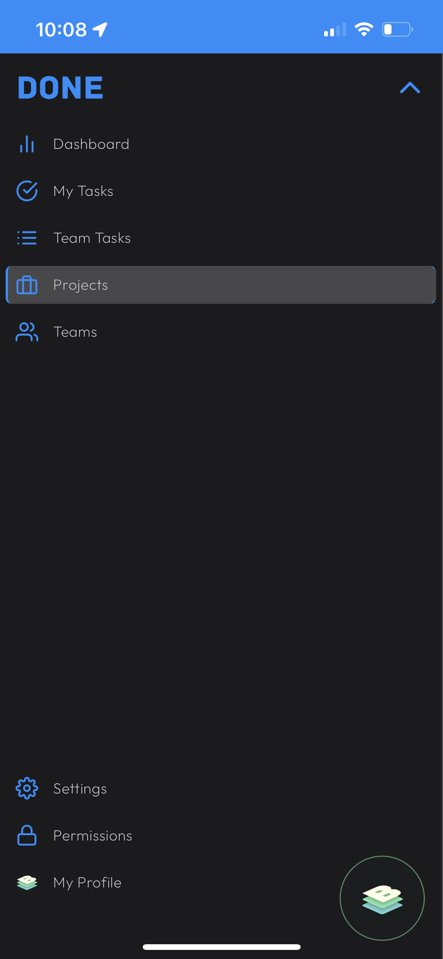Screen dimensions: 443x959
Task: Click the Projects briefcase icon
Action: (x=27, y=285)
